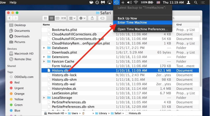Open the Action gear dropdown menu
Viewport: 210px width, 116px height.
(x=82, y=18)
